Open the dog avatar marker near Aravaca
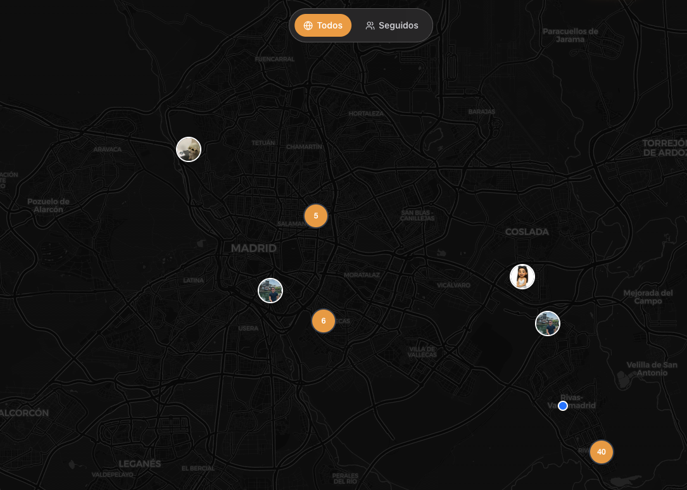 click(189, 149)
